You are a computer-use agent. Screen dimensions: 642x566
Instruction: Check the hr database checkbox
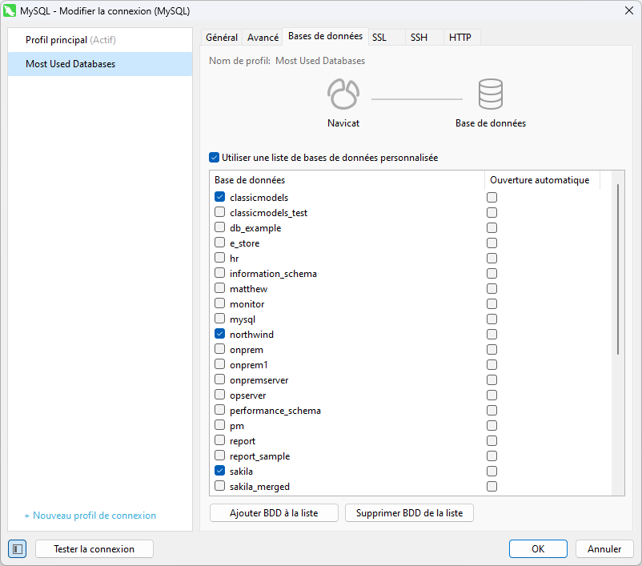(220, 258)
